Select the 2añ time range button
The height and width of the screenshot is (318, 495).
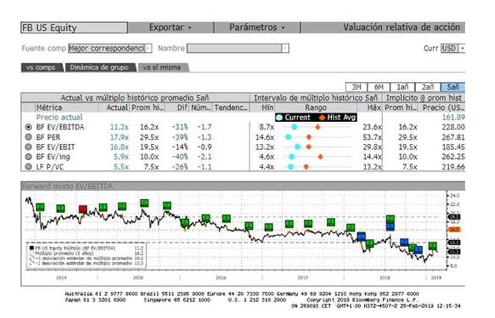click(x=428, y=87)
